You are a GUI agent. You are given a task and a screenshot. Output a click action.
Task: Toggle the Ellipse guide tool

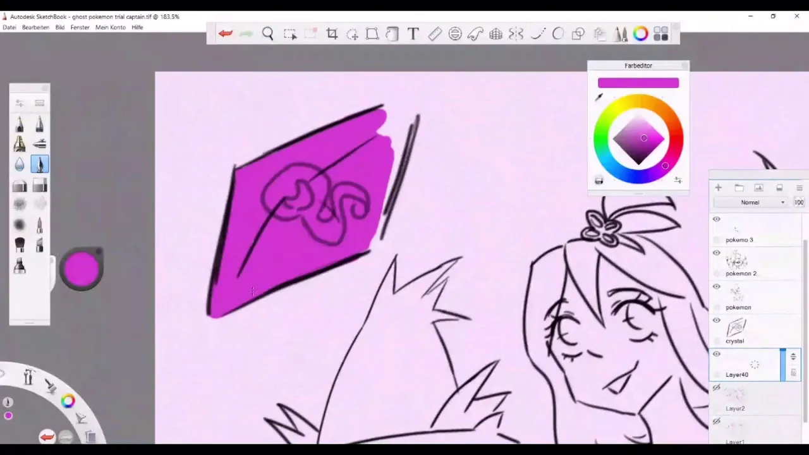tap(455, 34)
